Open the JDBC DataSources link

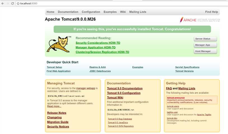(x=100, y=71)
